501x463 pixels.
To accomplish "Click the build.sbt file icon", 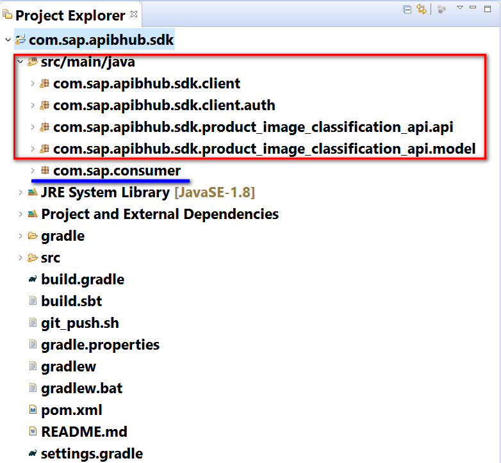I will [x=33, y=300].
